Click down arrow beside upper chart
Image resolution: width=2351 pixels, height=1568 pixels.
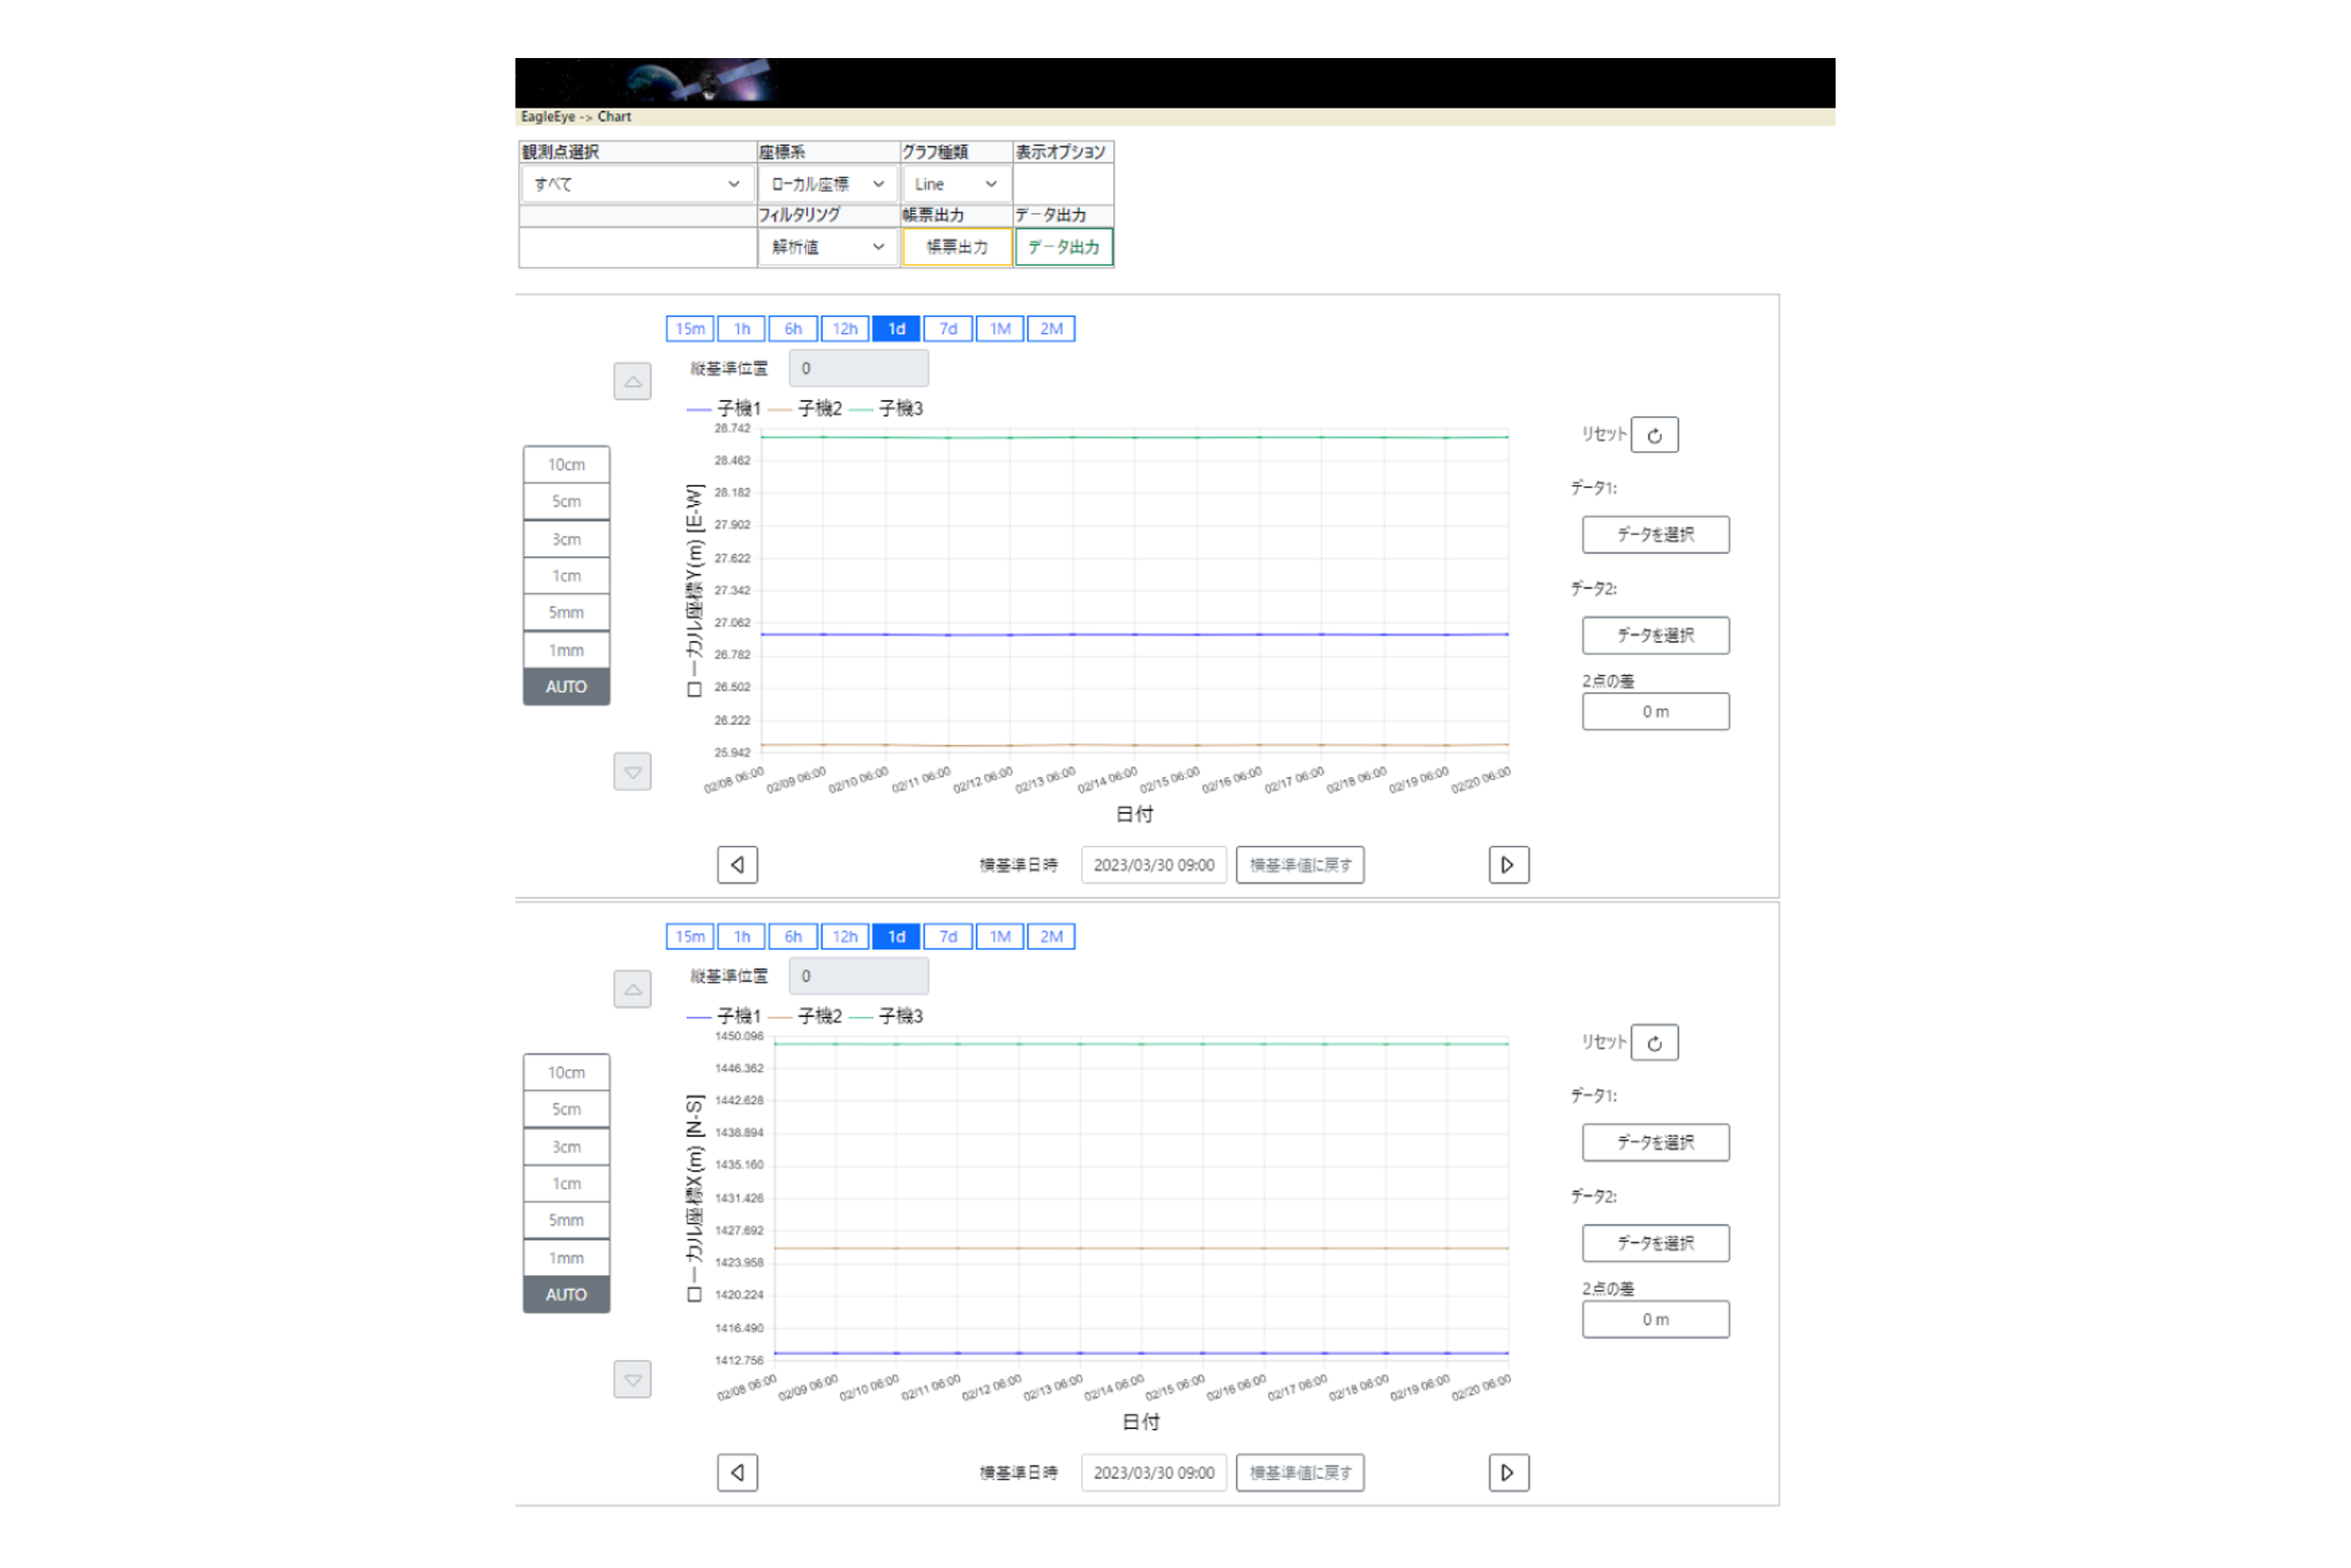pos(632,772)
